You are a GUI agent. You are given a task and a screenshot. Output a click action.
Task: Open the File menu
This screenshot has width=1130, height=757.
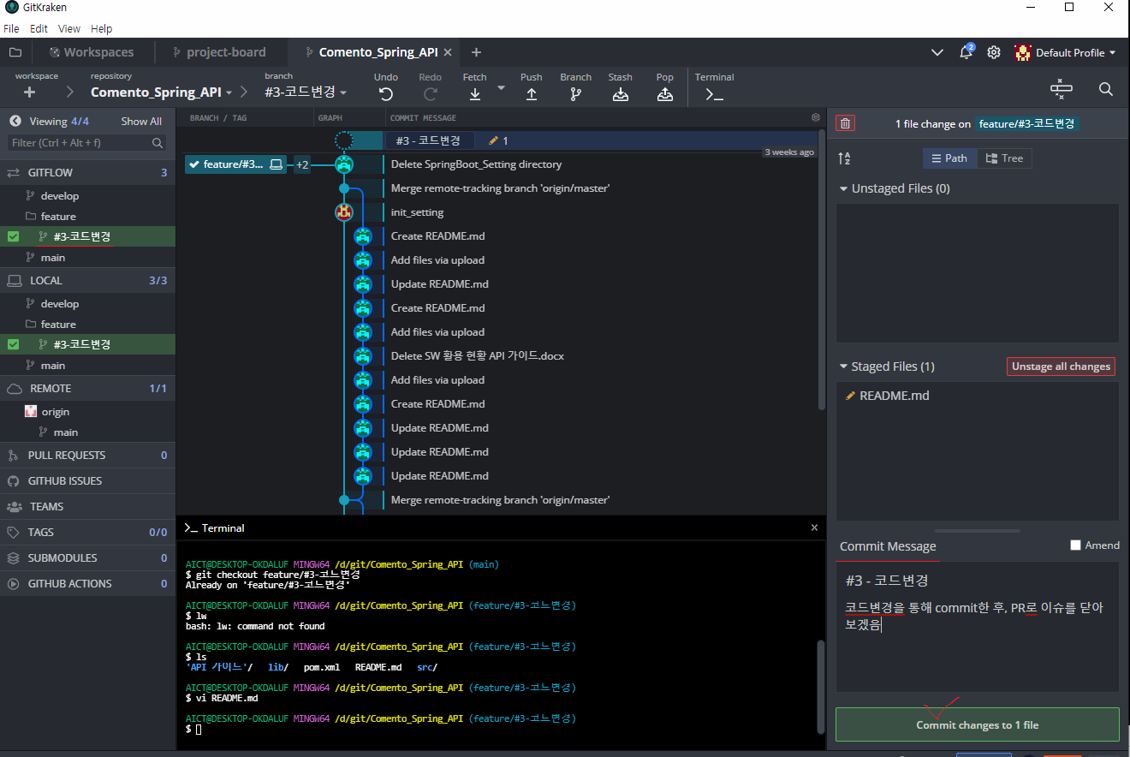tap(11, 28)
